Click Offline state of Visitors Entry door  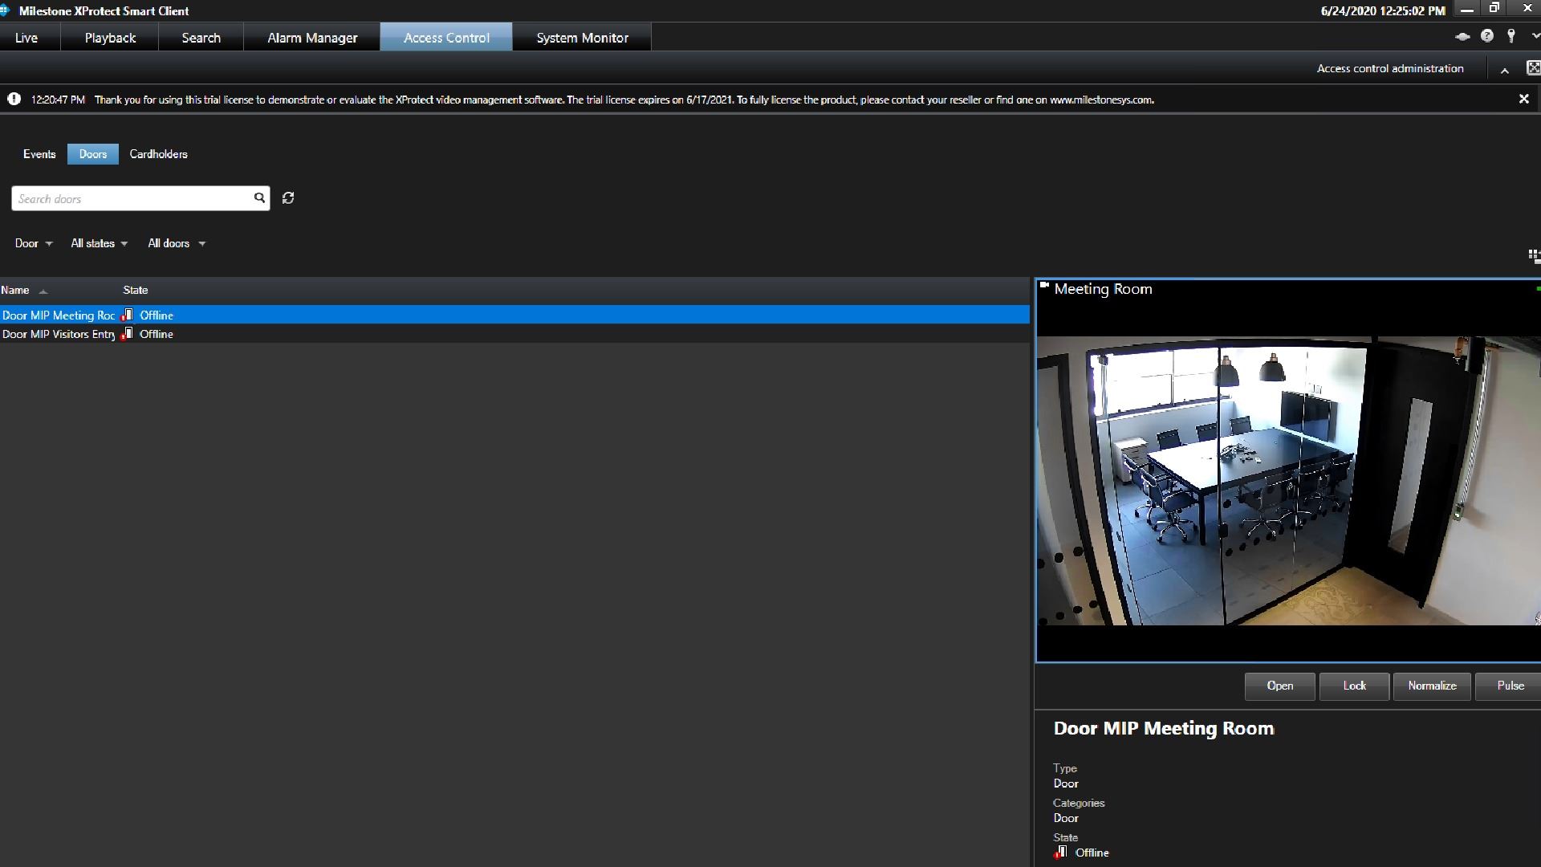pyautogui.click(x=157, y=334)
